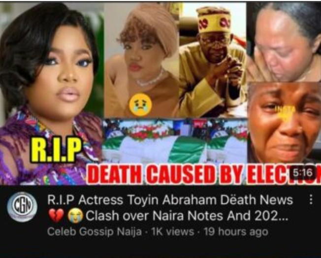Click the 1K views text
The image size is (321, 258).
coord(173,232)
